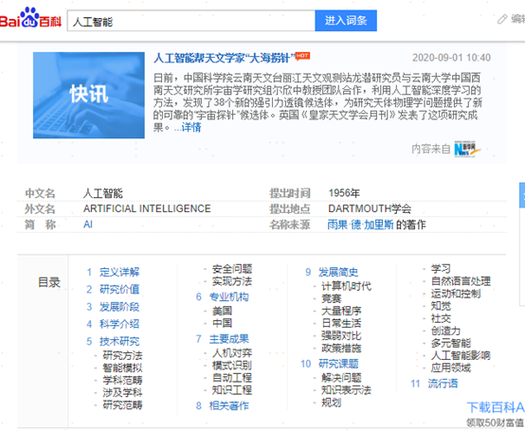Jump to subsection 自动工程
This screenshot has height=430, width=525.
pyautogui.click(x=232, y=378)
